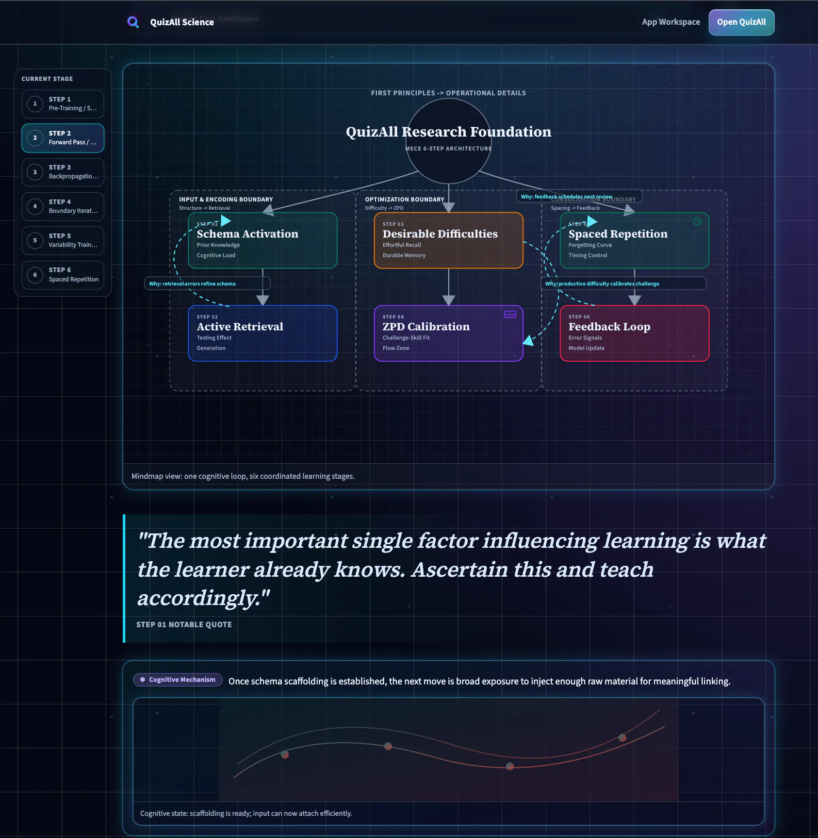Click the chart icon on ZPD Calibration
The width and height of the screenshot is (818, 838).
click(510, 314)
